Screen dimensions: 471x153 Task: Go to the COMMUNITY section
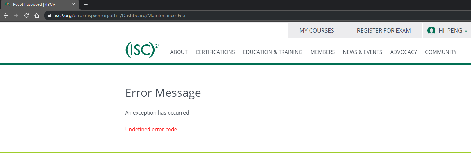pyautogui.click(x=441, y=52)
